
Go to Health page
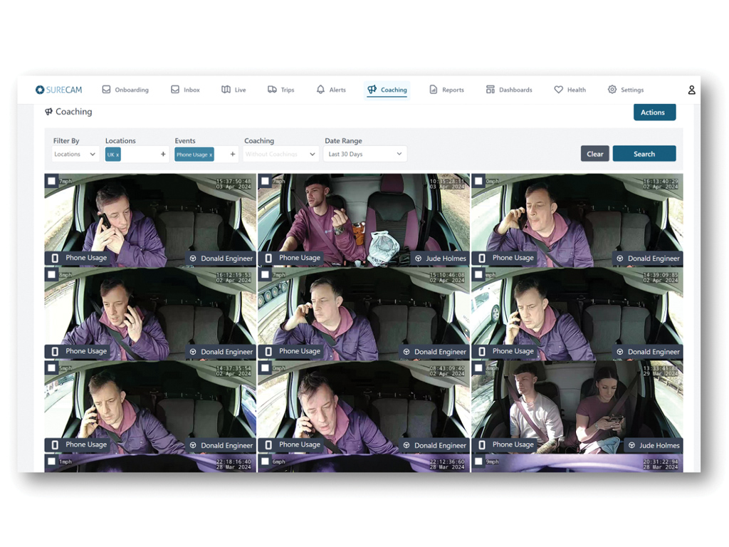(x=570, y=90)
